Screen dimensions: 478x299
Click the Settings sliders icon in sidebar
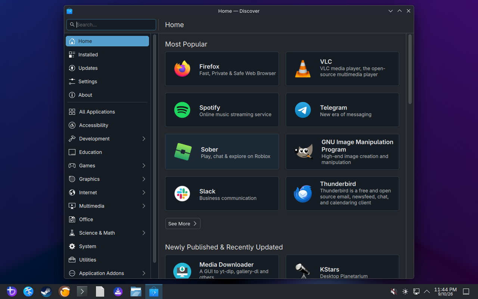pos(72,81)
